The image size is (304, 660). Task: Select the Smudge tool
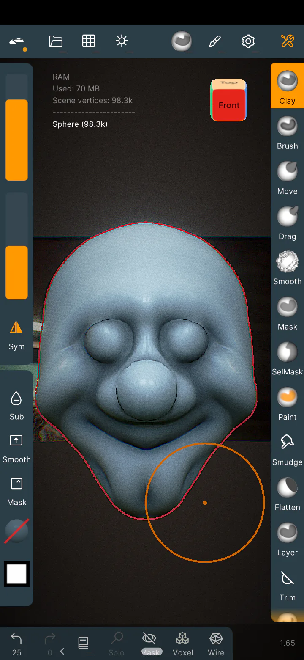[287, 448]
